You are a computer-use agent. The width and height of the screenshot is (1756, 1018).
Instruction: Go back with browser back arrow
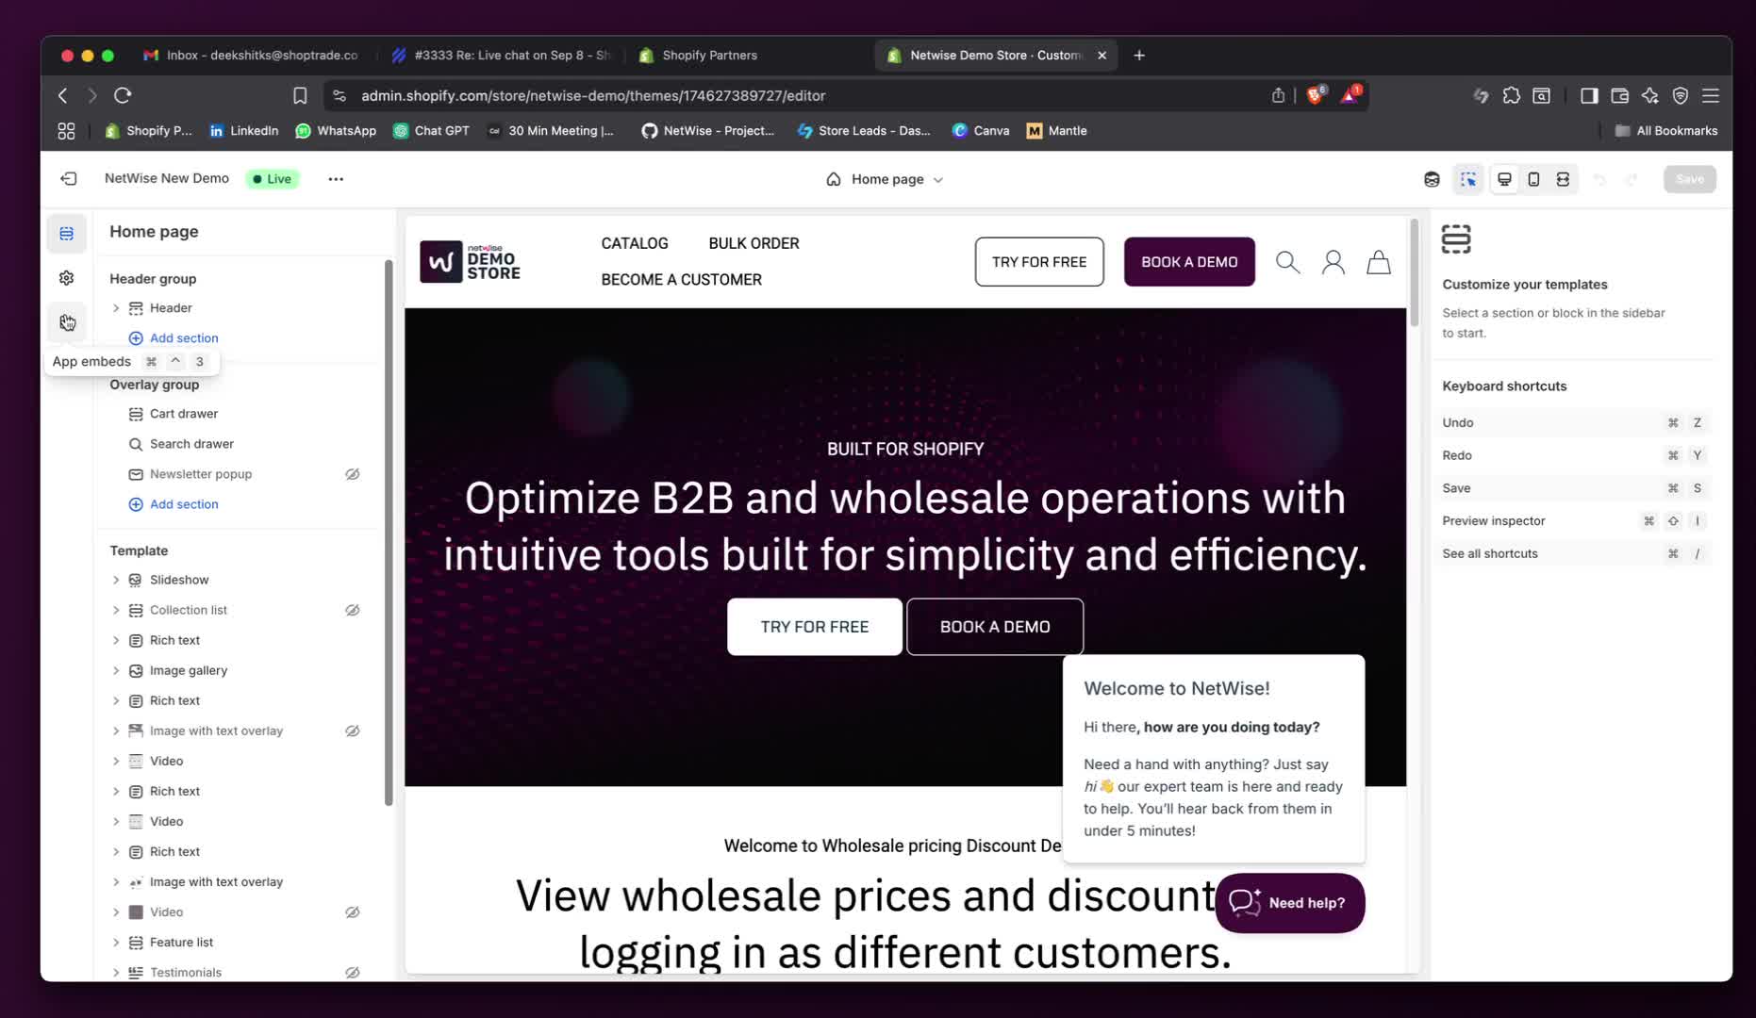click(63, 95)
